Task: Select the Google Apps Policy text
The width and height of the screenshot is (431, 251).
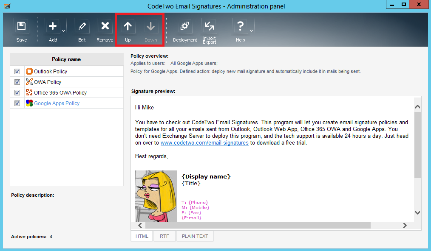Action: coord(57,103)
